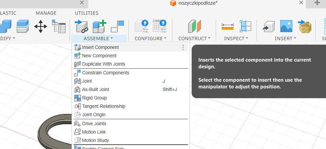Open the INSPECT dropdown menu
The image size is (326, 149).
[x=236, y=39]
